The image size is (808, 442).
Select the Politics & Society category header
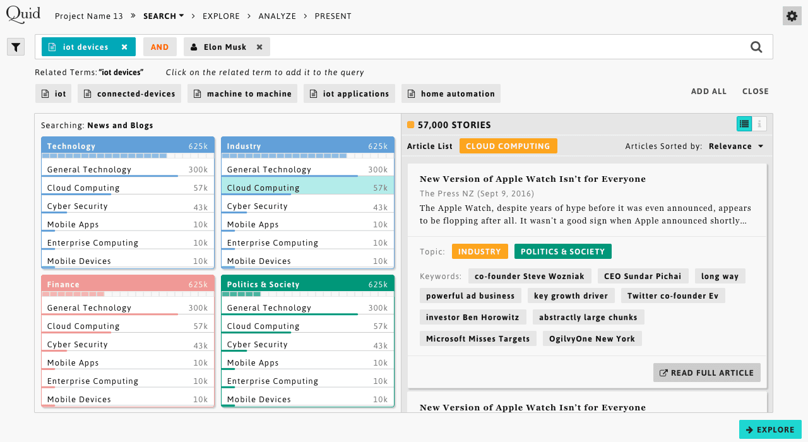[x=307, y=284]
